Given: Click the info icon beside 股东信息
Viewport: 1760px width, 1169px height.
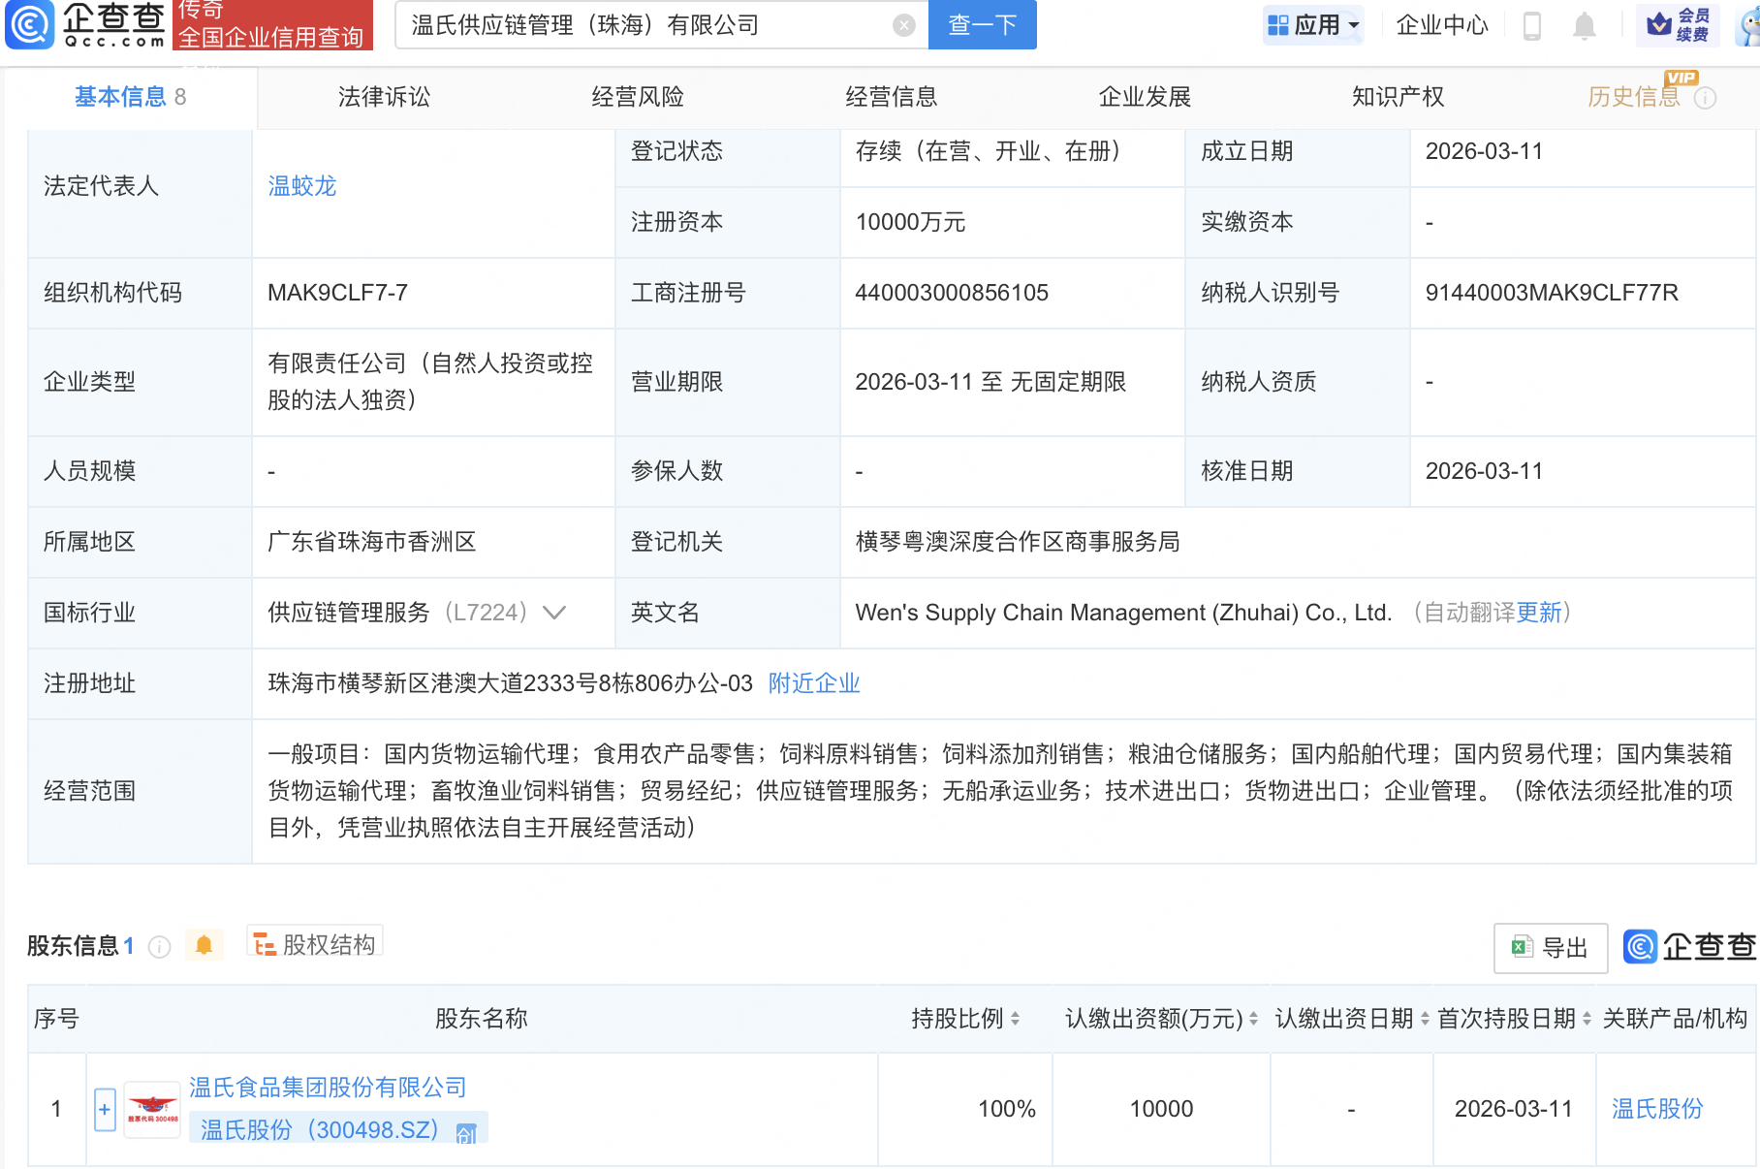Looking at the screenshot, I should pos(158,947).
